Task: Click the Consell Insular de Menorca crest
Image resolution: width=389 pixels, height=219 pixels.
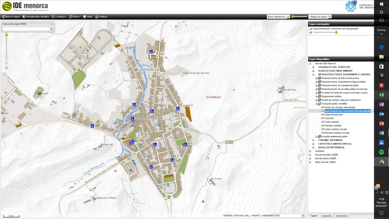Action: [x=351, y=6]
